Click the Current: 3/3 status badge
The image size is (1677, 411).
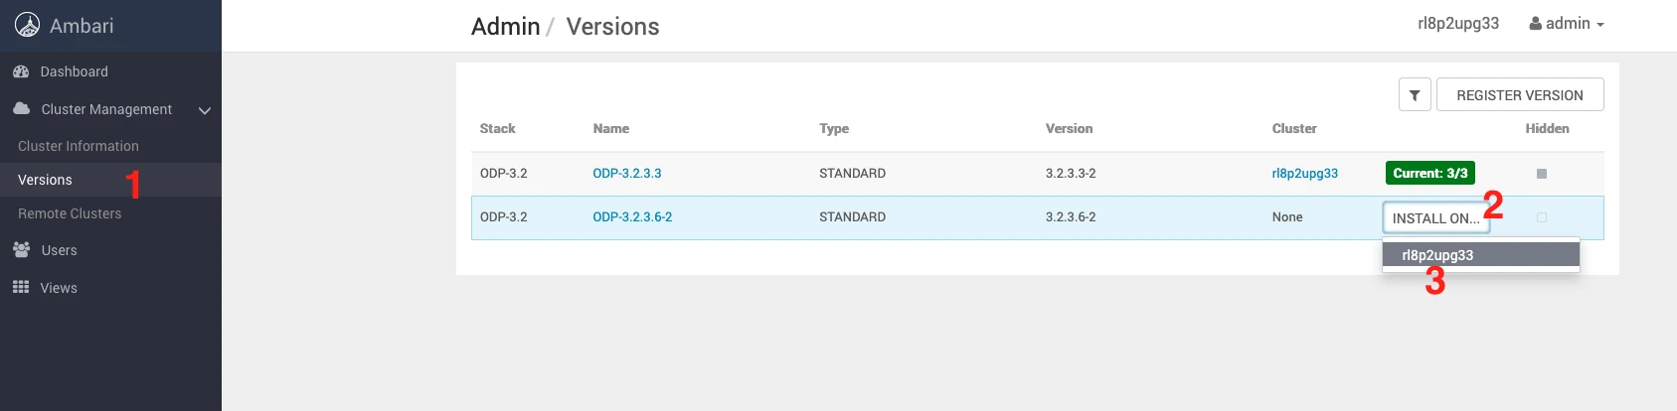coord(1430,173)
